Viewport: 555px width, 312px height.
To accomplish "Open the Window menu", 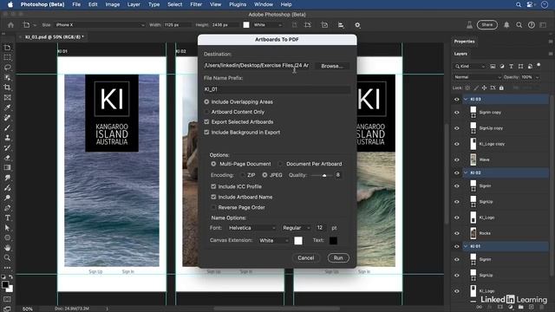I will click(264, 4).
